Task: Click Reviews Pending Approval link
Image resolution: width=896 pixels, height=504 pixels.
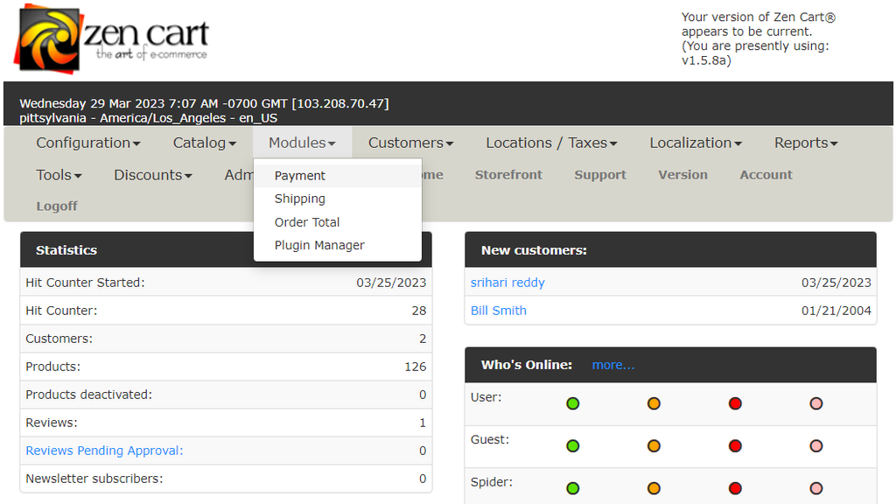Action: tap(105, 451)
